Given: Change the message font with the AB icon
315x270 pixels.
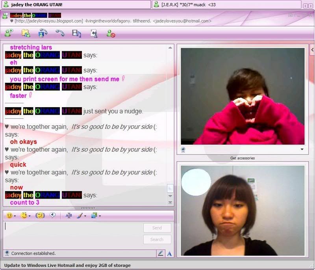Looking at the screenshot, I should coord(69,216).
